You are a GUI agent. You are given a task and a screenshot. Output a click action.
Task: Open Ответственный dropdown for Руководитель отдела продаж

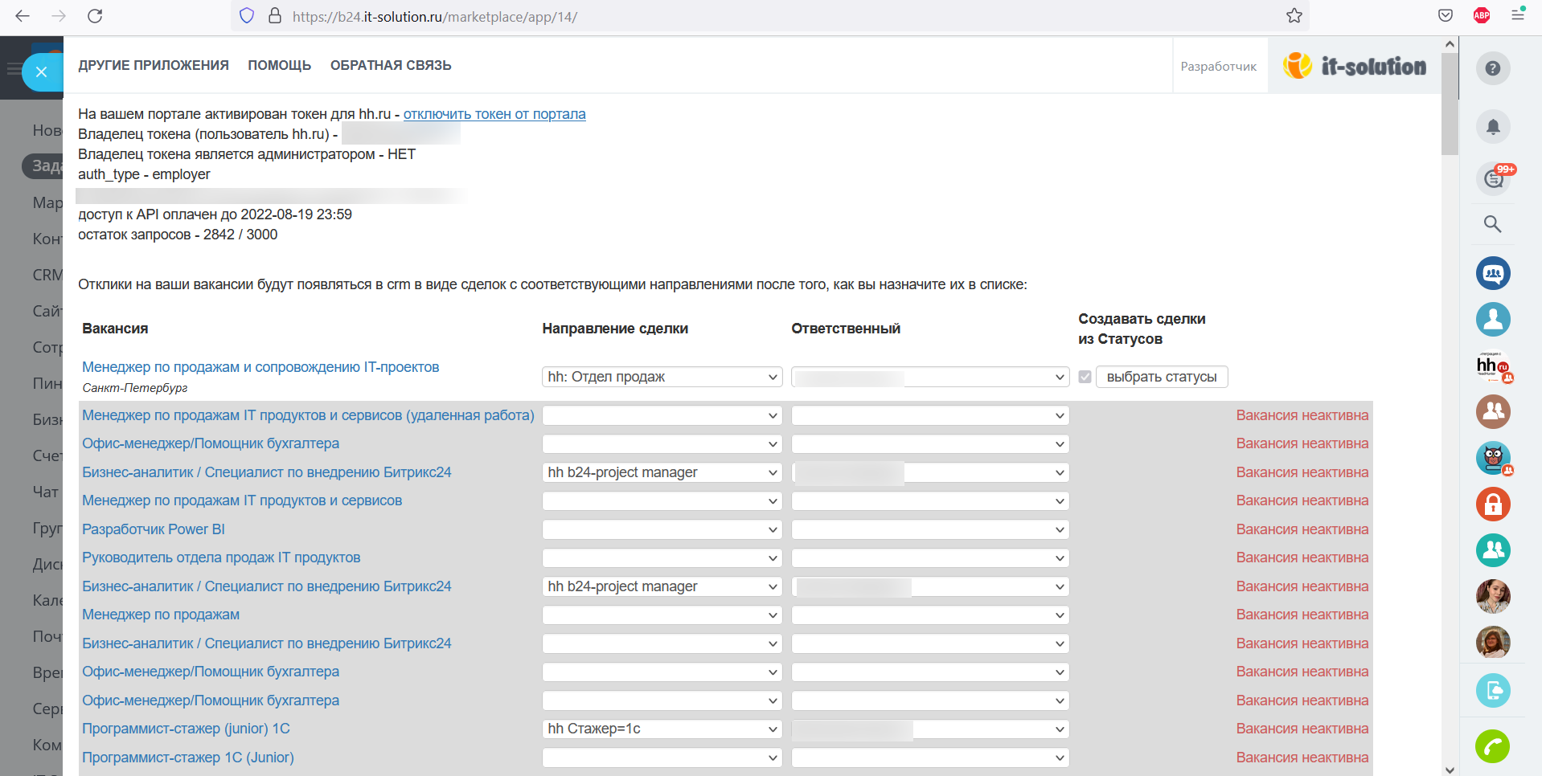pyautogui.click(x=930, y=557)
